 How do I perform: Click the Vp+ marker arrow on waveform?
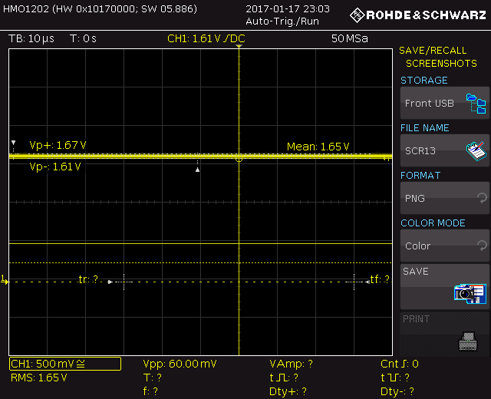click(14, 143)
